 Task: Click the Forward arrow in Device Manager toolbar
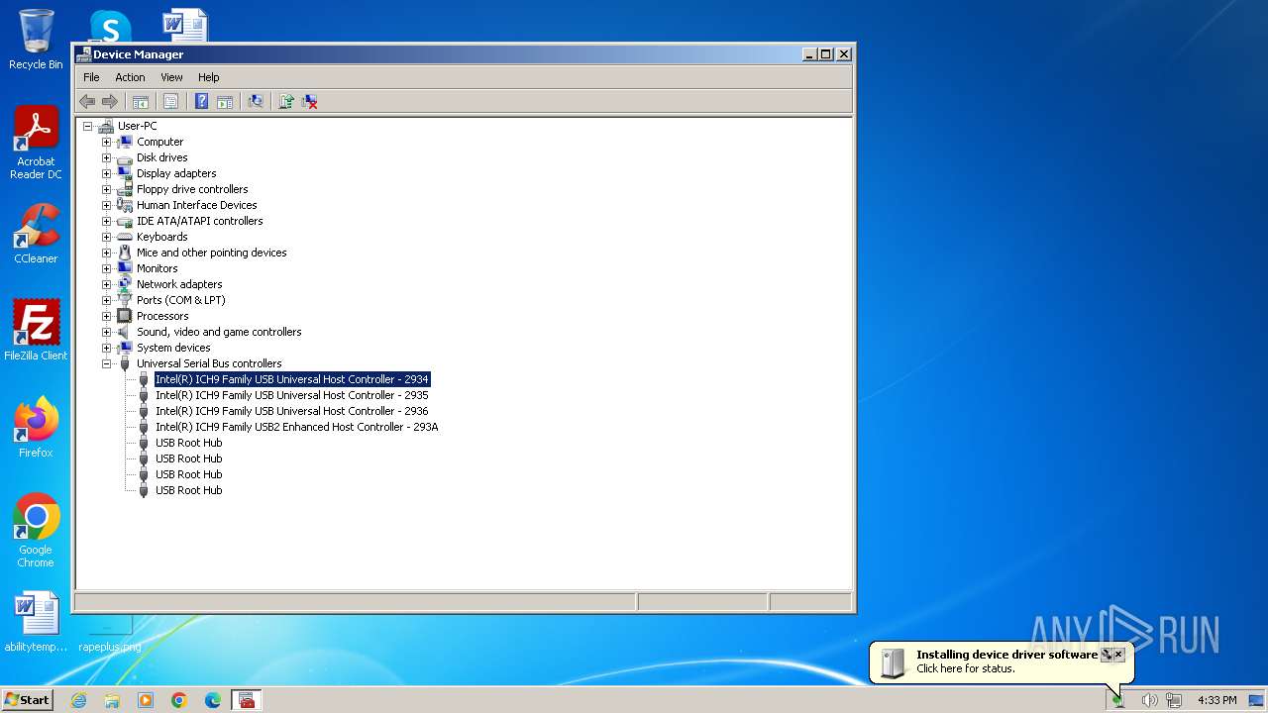(110, 101)
